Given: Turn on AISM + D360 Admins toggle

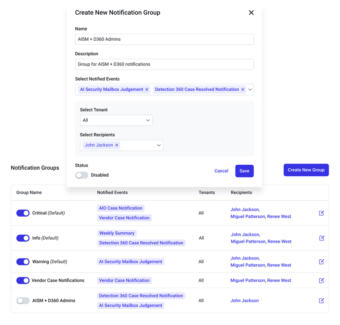Looking at the screenshot, I should pyautogui.click(x=23, y=301).
